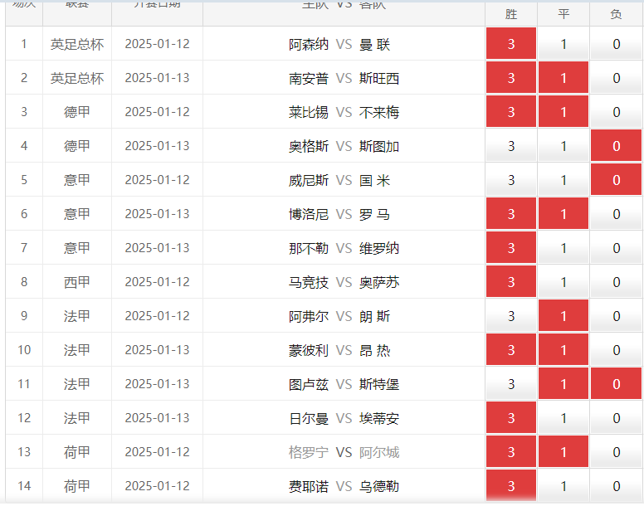This screenshot has width=644, height=506.
Task: Toggle loss (0) for 马竞技 VS 奥萨苏
Action: point(616,282)
